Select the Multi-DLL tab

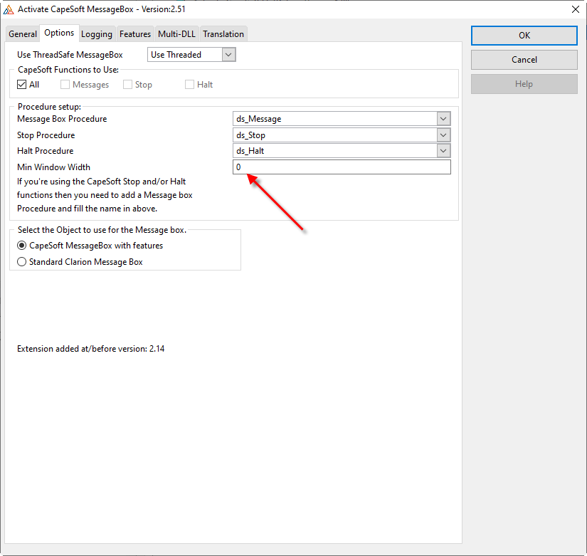coord(177,34)
